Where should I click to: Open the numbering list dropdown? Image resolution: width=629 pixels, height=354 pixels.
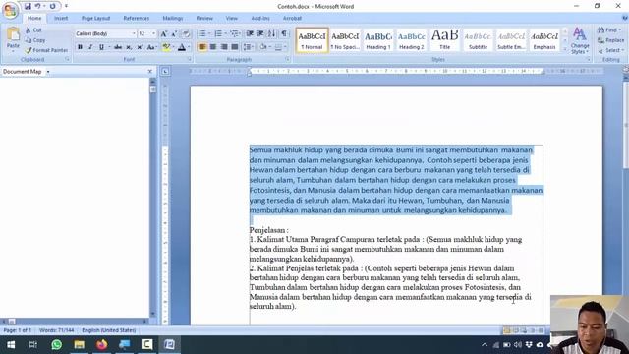click(x=225, y=33)
